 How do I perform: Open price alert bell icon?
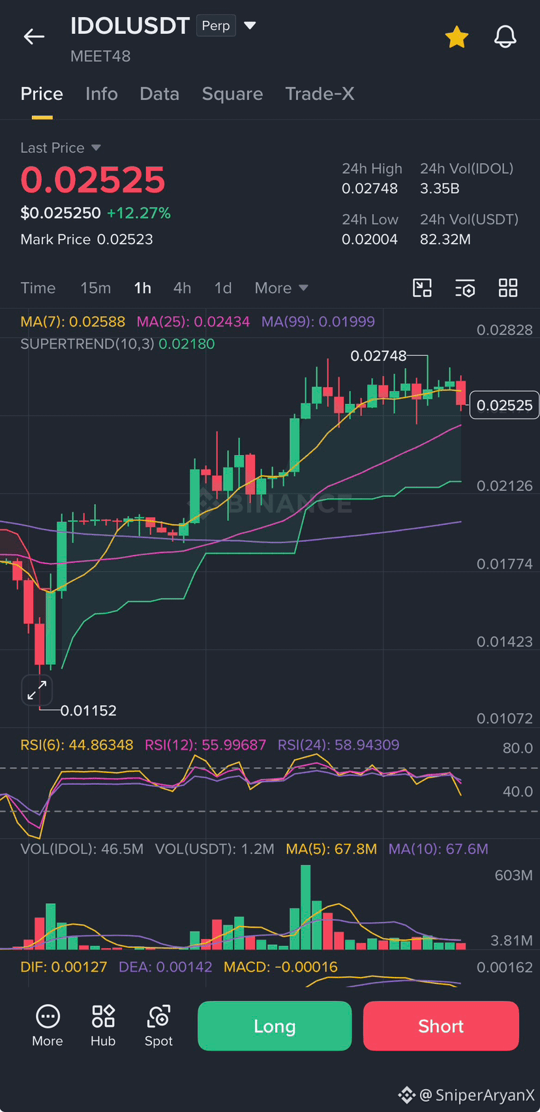point(505,37)
